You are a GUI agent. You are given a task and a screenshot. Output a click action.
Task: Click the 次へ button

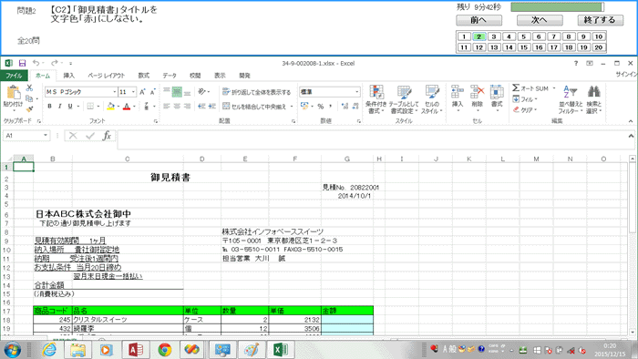click(x=540, y=20)
